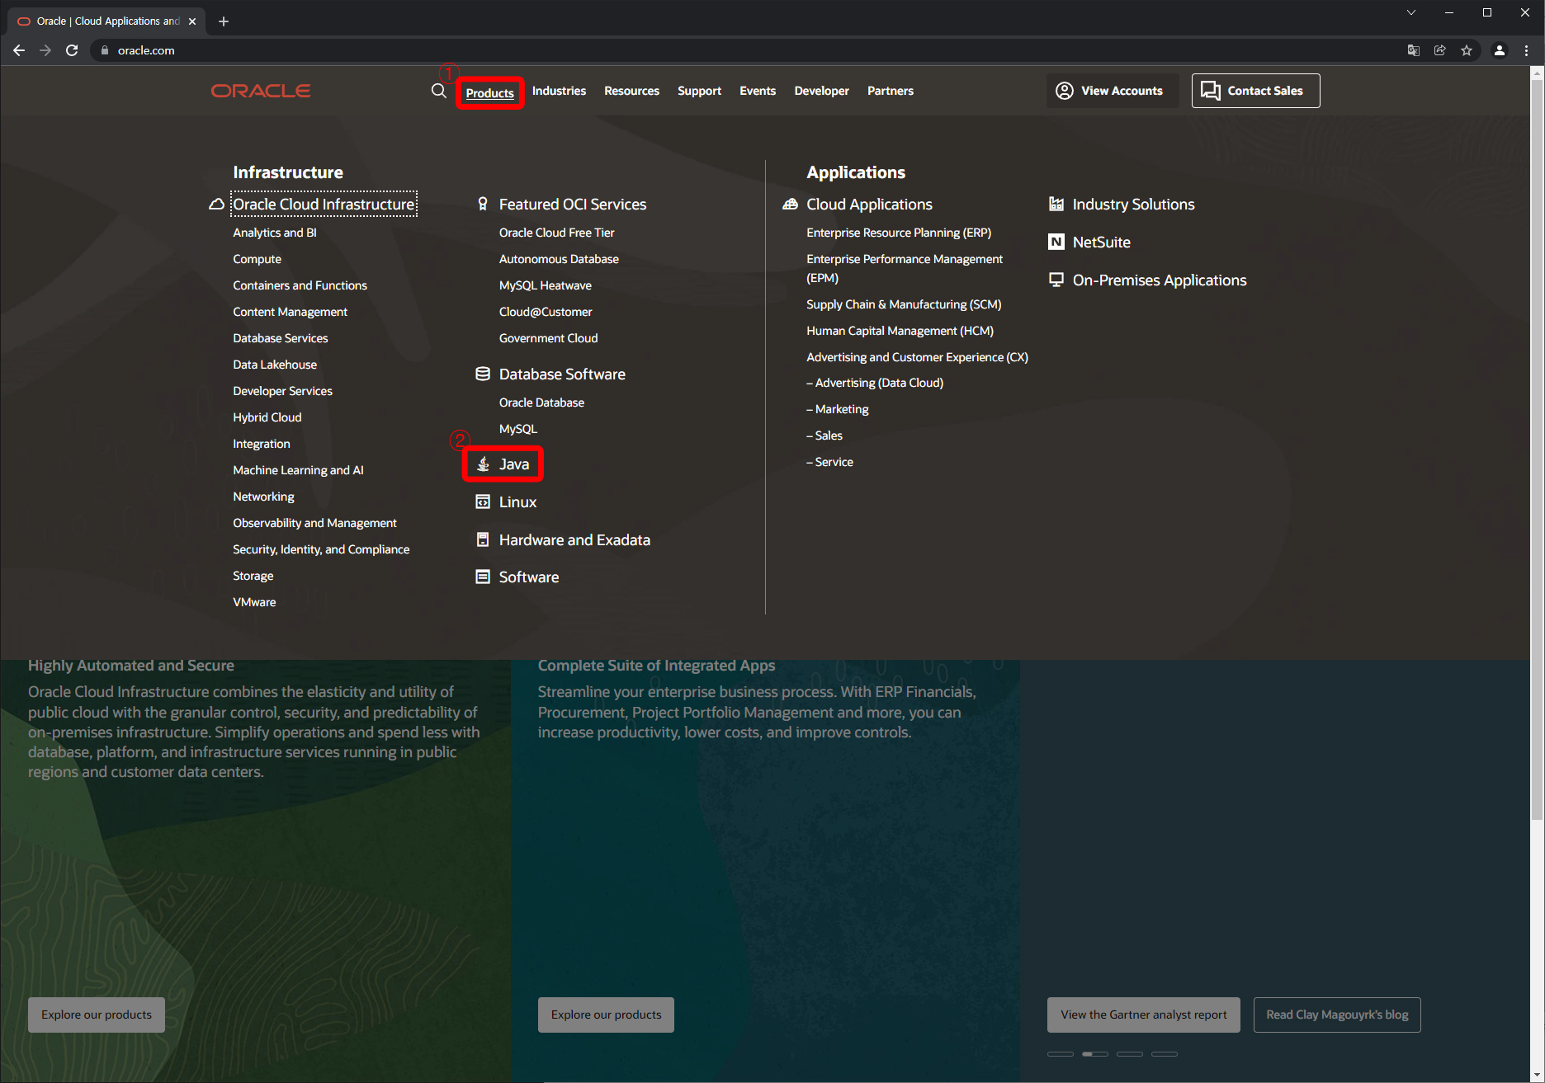Select the third carousel slide indicator
Image resolution: width=1545 pixels, height=1083 pixels.
[1130, 1054]
